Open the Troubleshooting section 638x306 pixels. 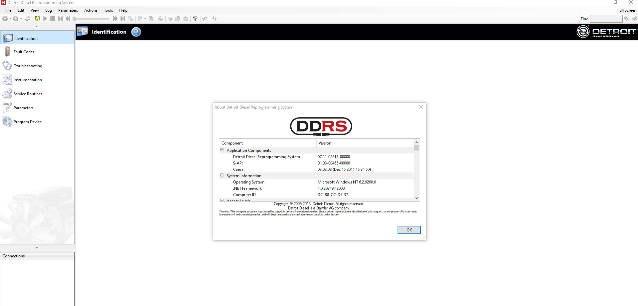click(28, 66)
